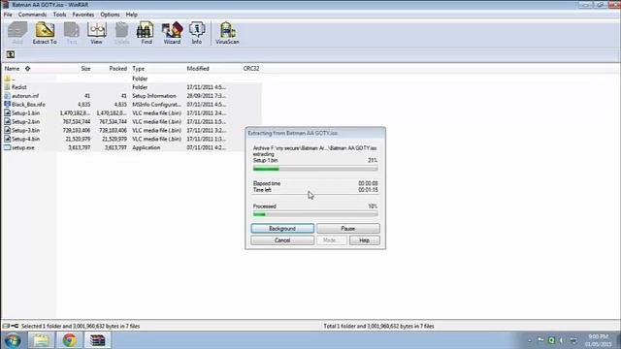Open Google Chrome from the taskbar

(69, 340)
